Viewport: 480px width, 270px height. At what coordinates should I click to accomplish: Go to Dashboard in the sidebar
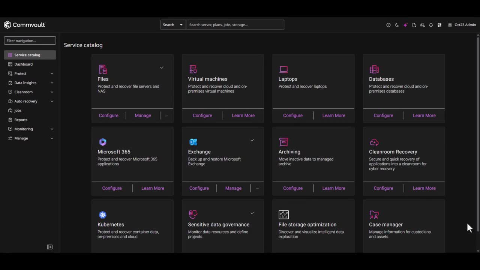click(23, 64)
